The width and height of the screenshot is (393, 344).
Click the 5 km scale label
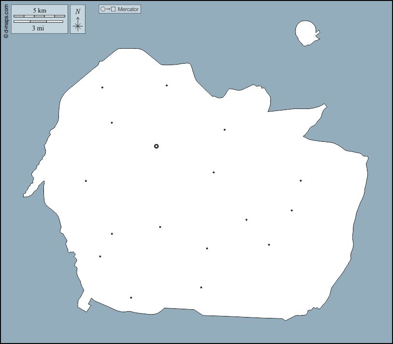point(39,10)
